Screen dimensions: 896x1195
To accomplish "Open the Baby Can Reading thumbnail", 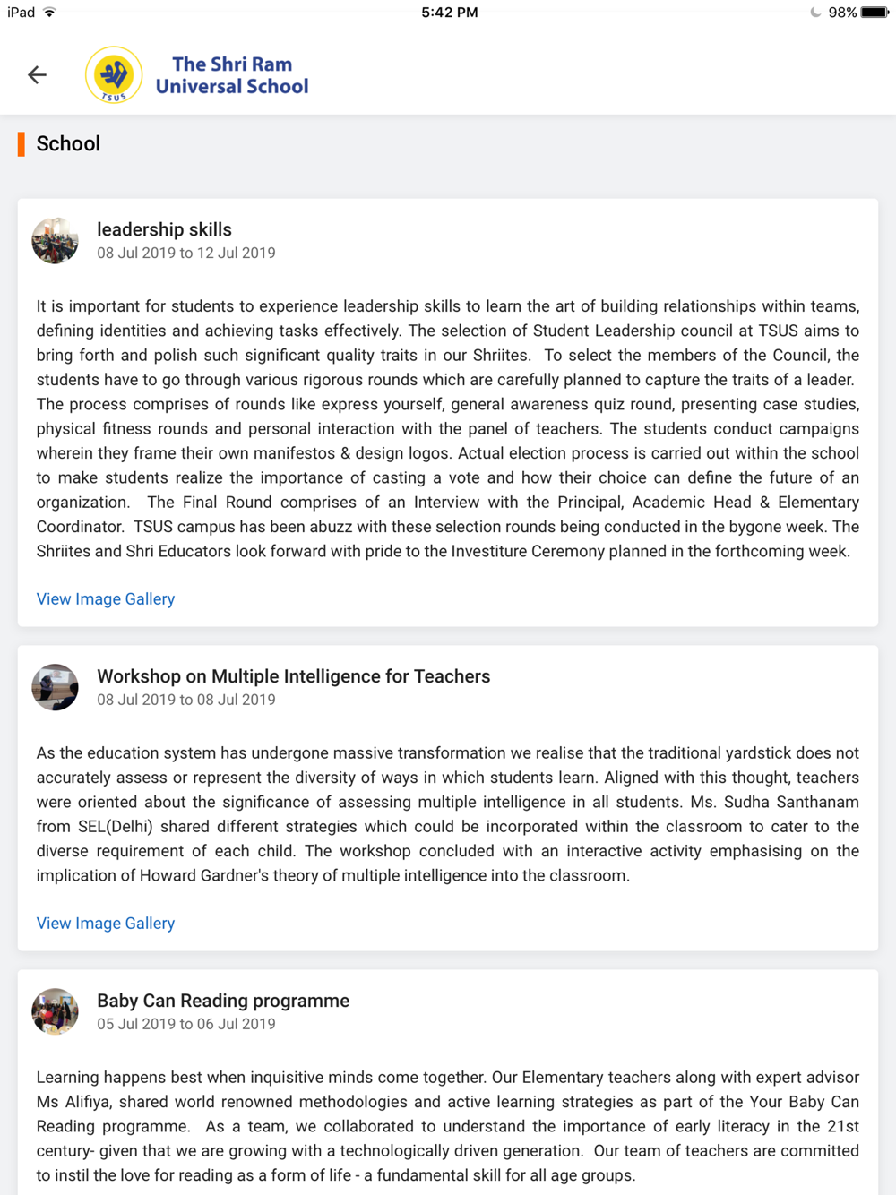I will (x=55, y=1011).
